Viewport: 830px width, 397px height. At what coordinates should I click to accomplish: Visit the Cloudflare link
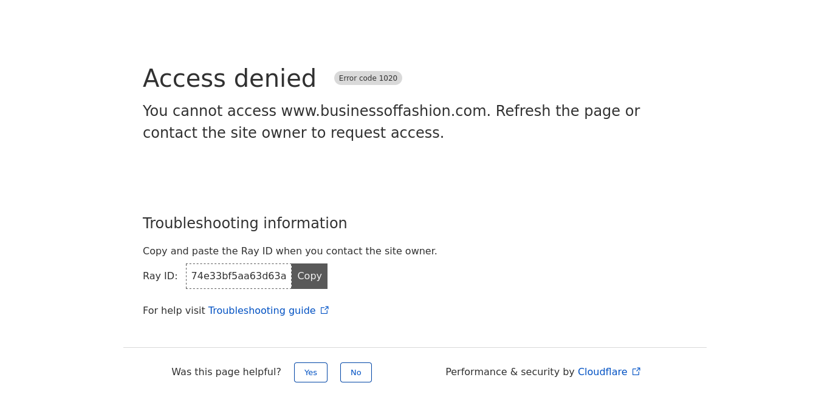coord(602,372)
